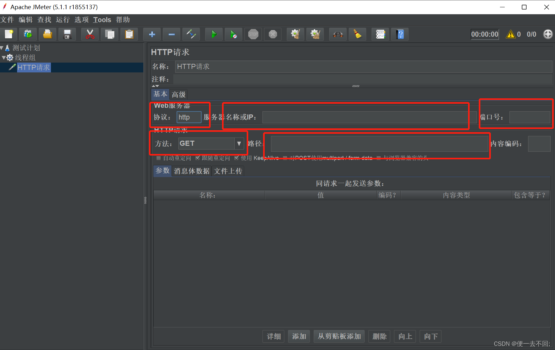The width and height of the screenshot is (555, 350).
Task: Start the test with green play icon
Action: tap(214, 34)
